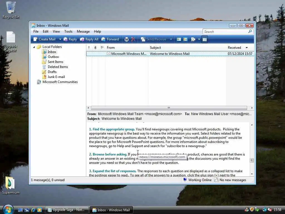This screenshot has height=214, width=285.
Task: Toggle the Folder List toolbar icon
Action: click(205, 39)
